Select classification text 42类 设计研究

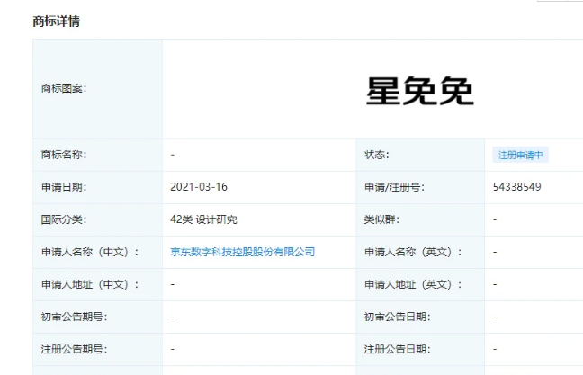pyautogui.click(x=203, y=219)
